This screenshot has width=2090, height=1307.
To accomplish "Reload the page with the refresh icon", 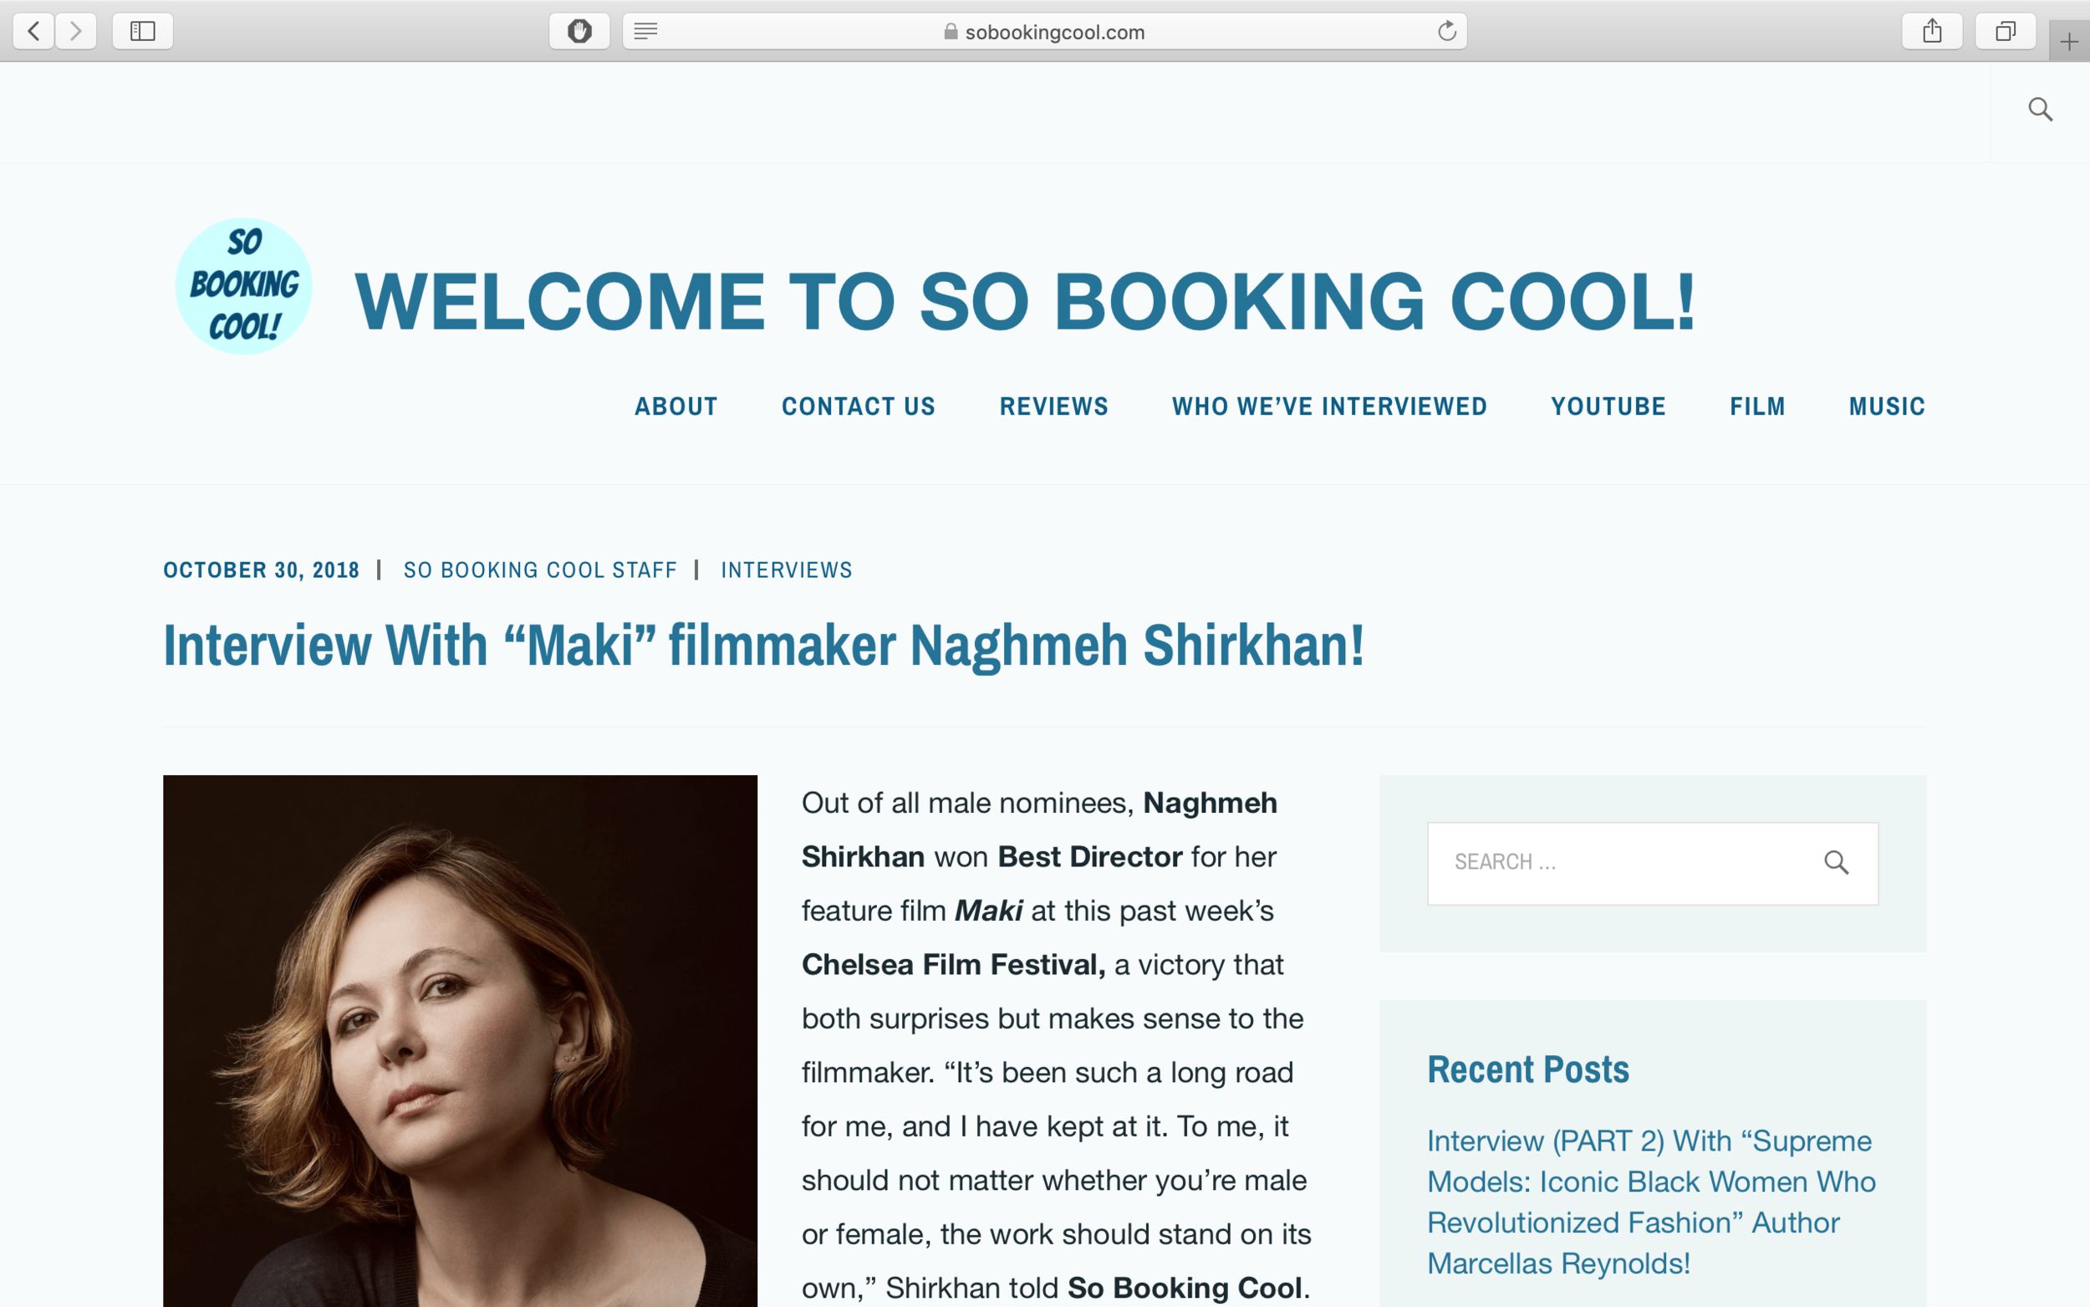I will pos(1447,32).
